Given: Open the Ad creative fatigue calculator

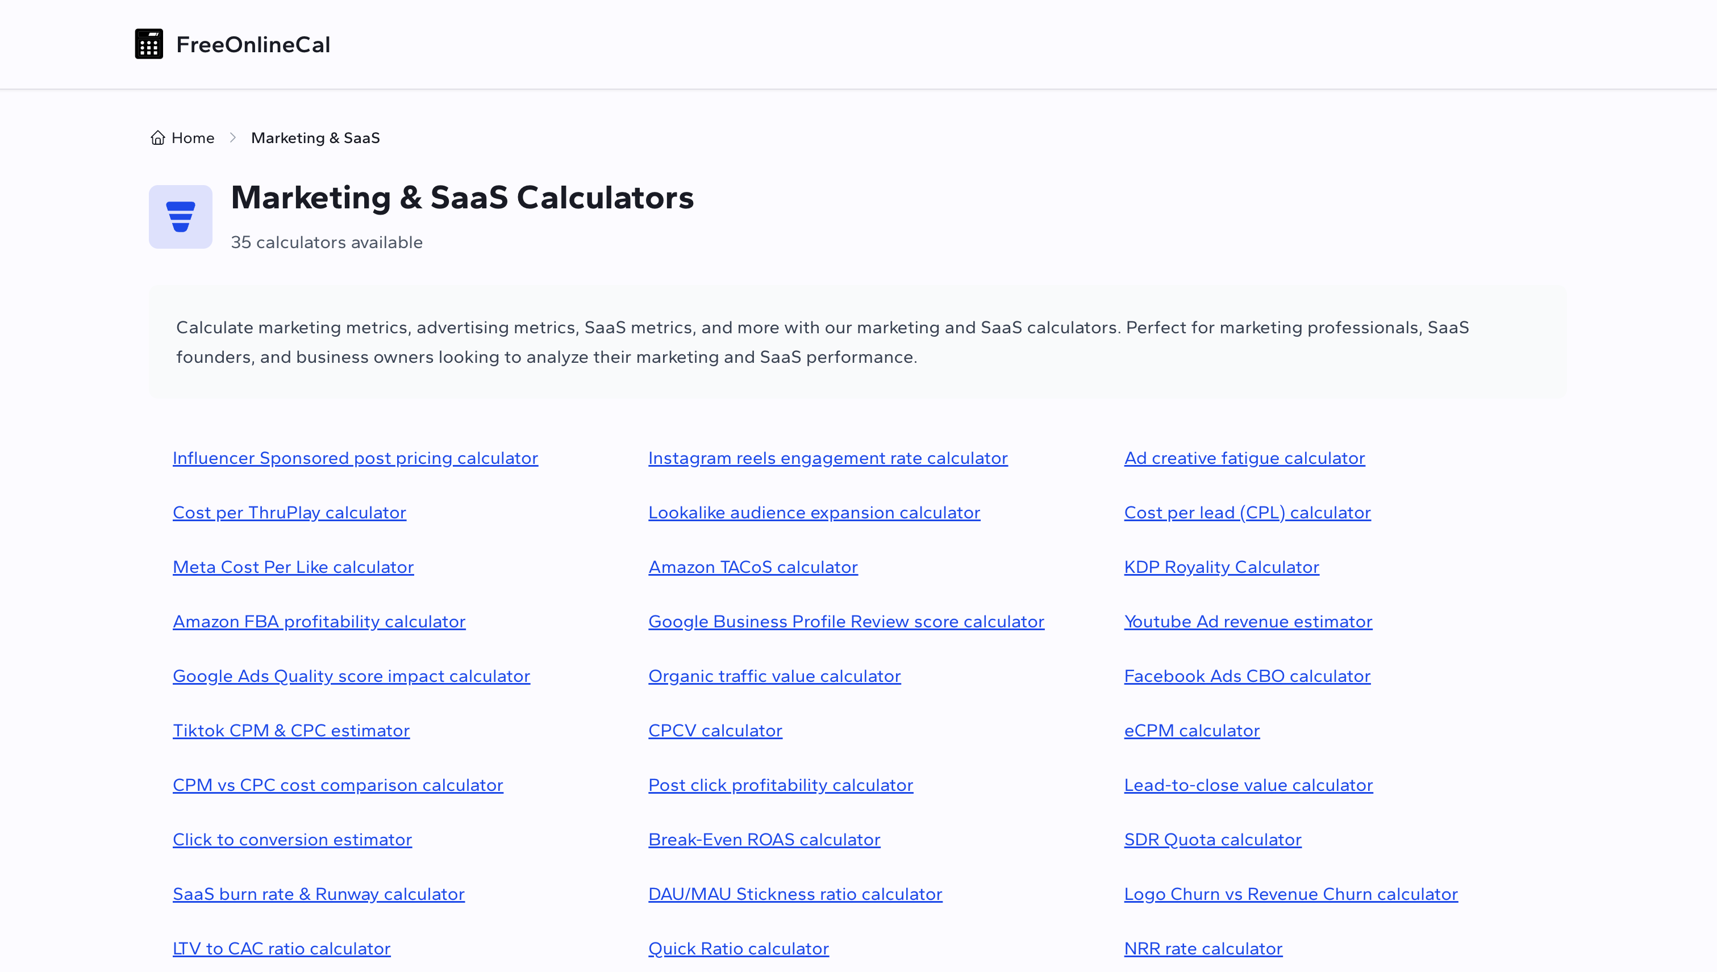Looking at the screenshot, I should pos(1244,458).
